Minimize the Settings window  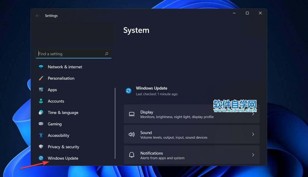coord(234,13)
